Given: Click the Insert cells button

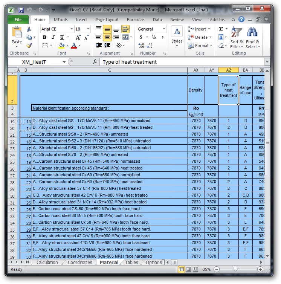Looking at the screenshot, I should [x=199, y=29].
